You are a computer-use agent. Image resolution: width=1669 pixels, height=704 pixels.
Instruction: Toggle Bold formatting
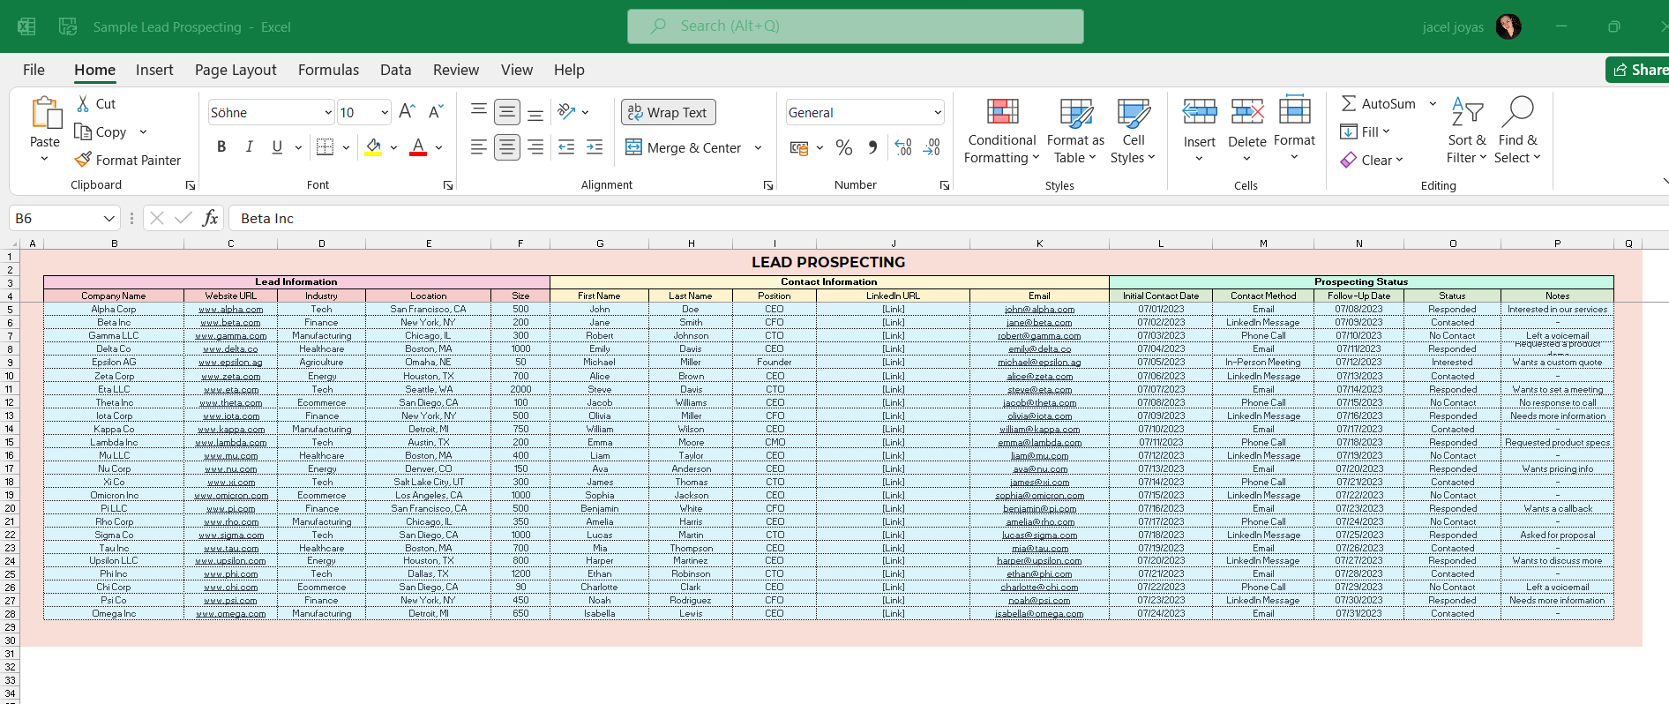[221, 147]
